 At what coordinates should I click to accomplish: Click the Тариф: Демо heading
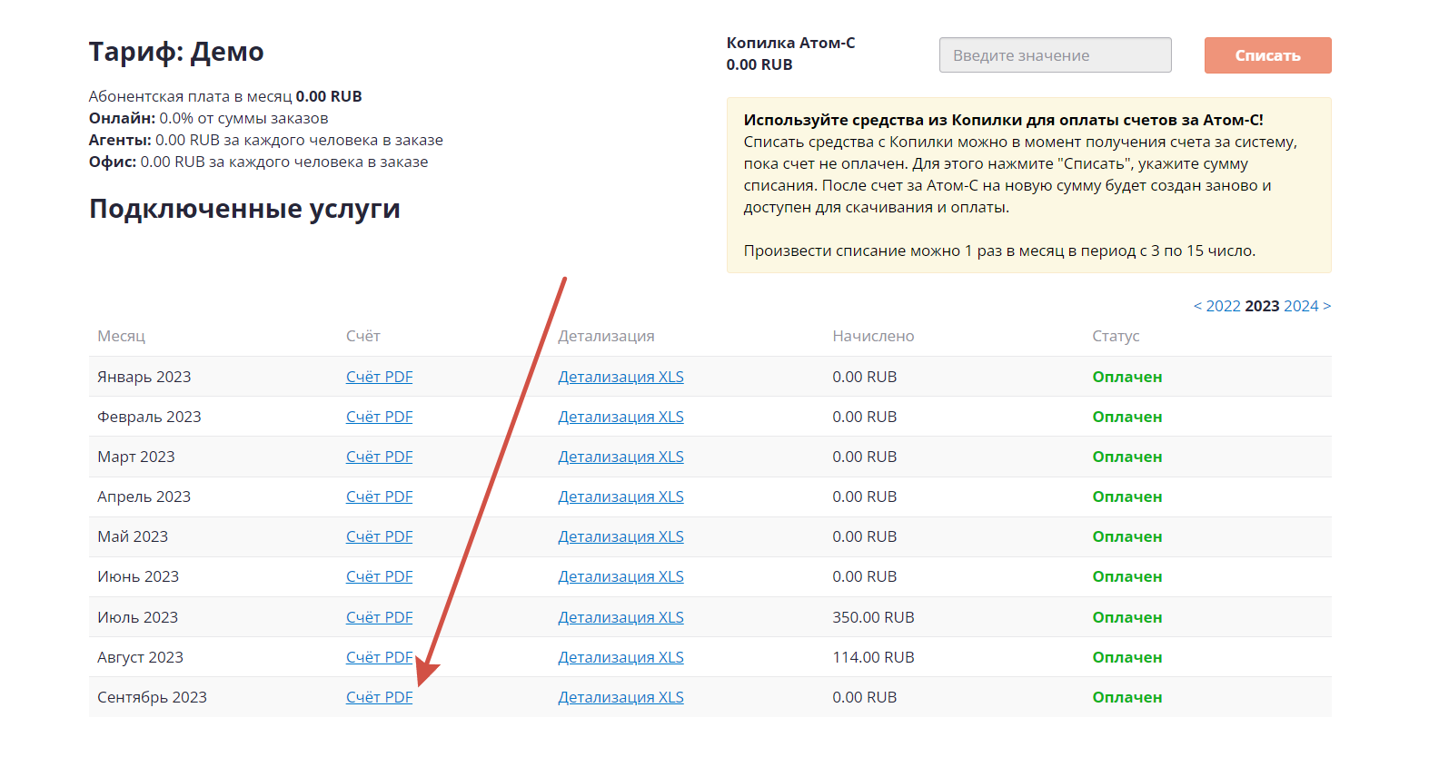point(176,52)
